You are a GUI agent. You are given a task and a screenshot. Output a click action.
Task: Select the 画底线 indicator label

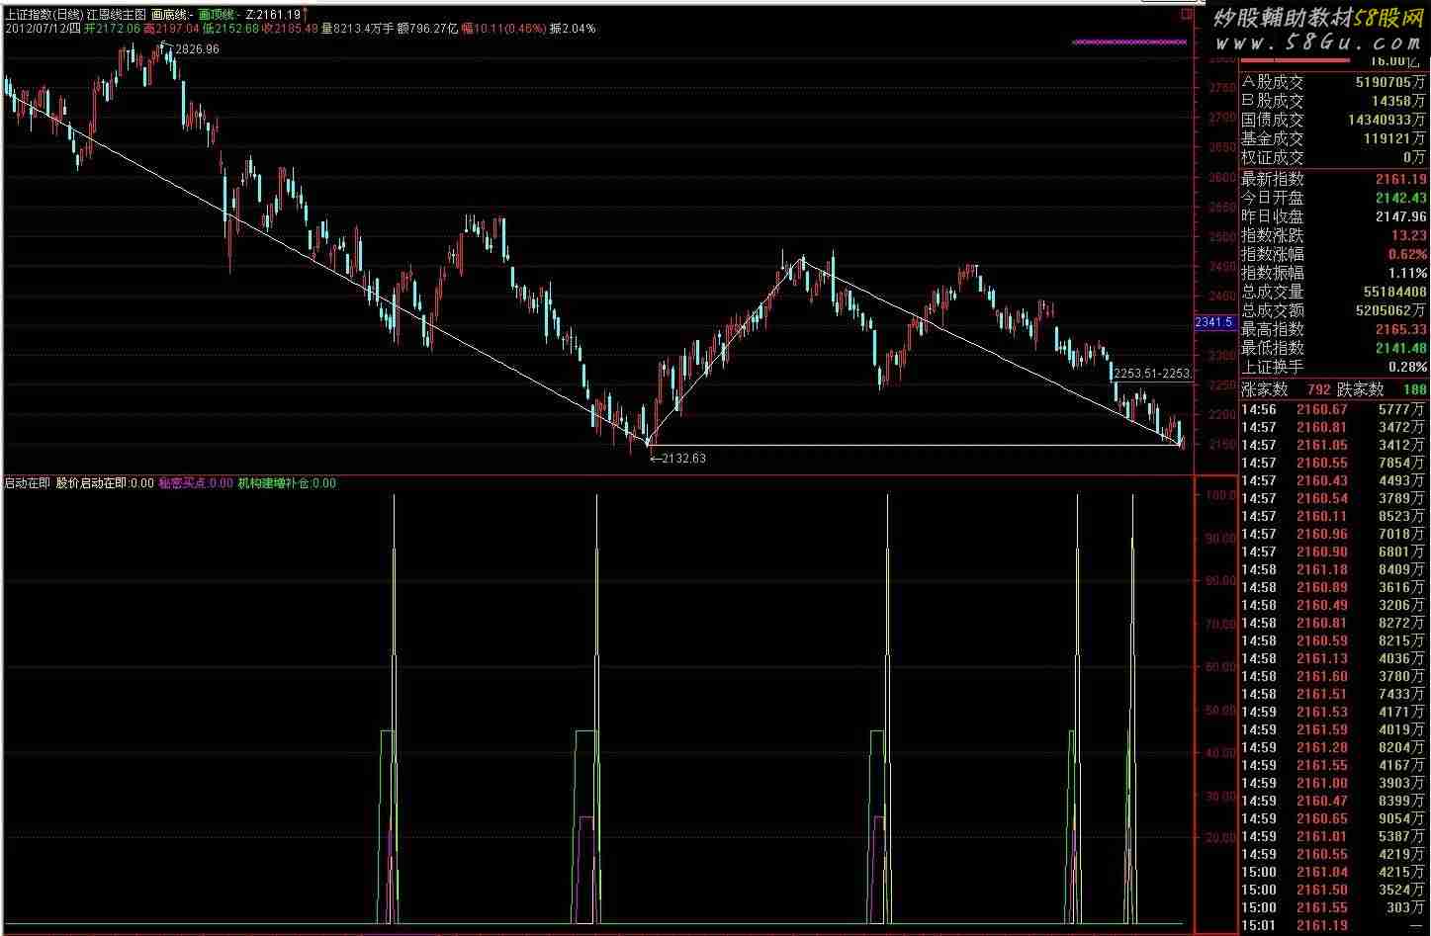[172, 15]
